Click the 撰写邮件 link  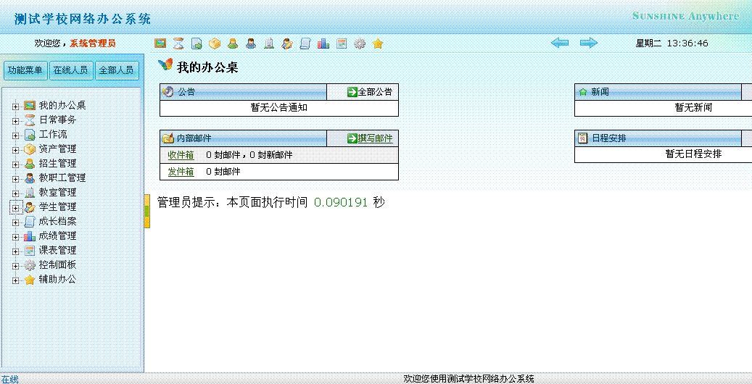(375, 138)
